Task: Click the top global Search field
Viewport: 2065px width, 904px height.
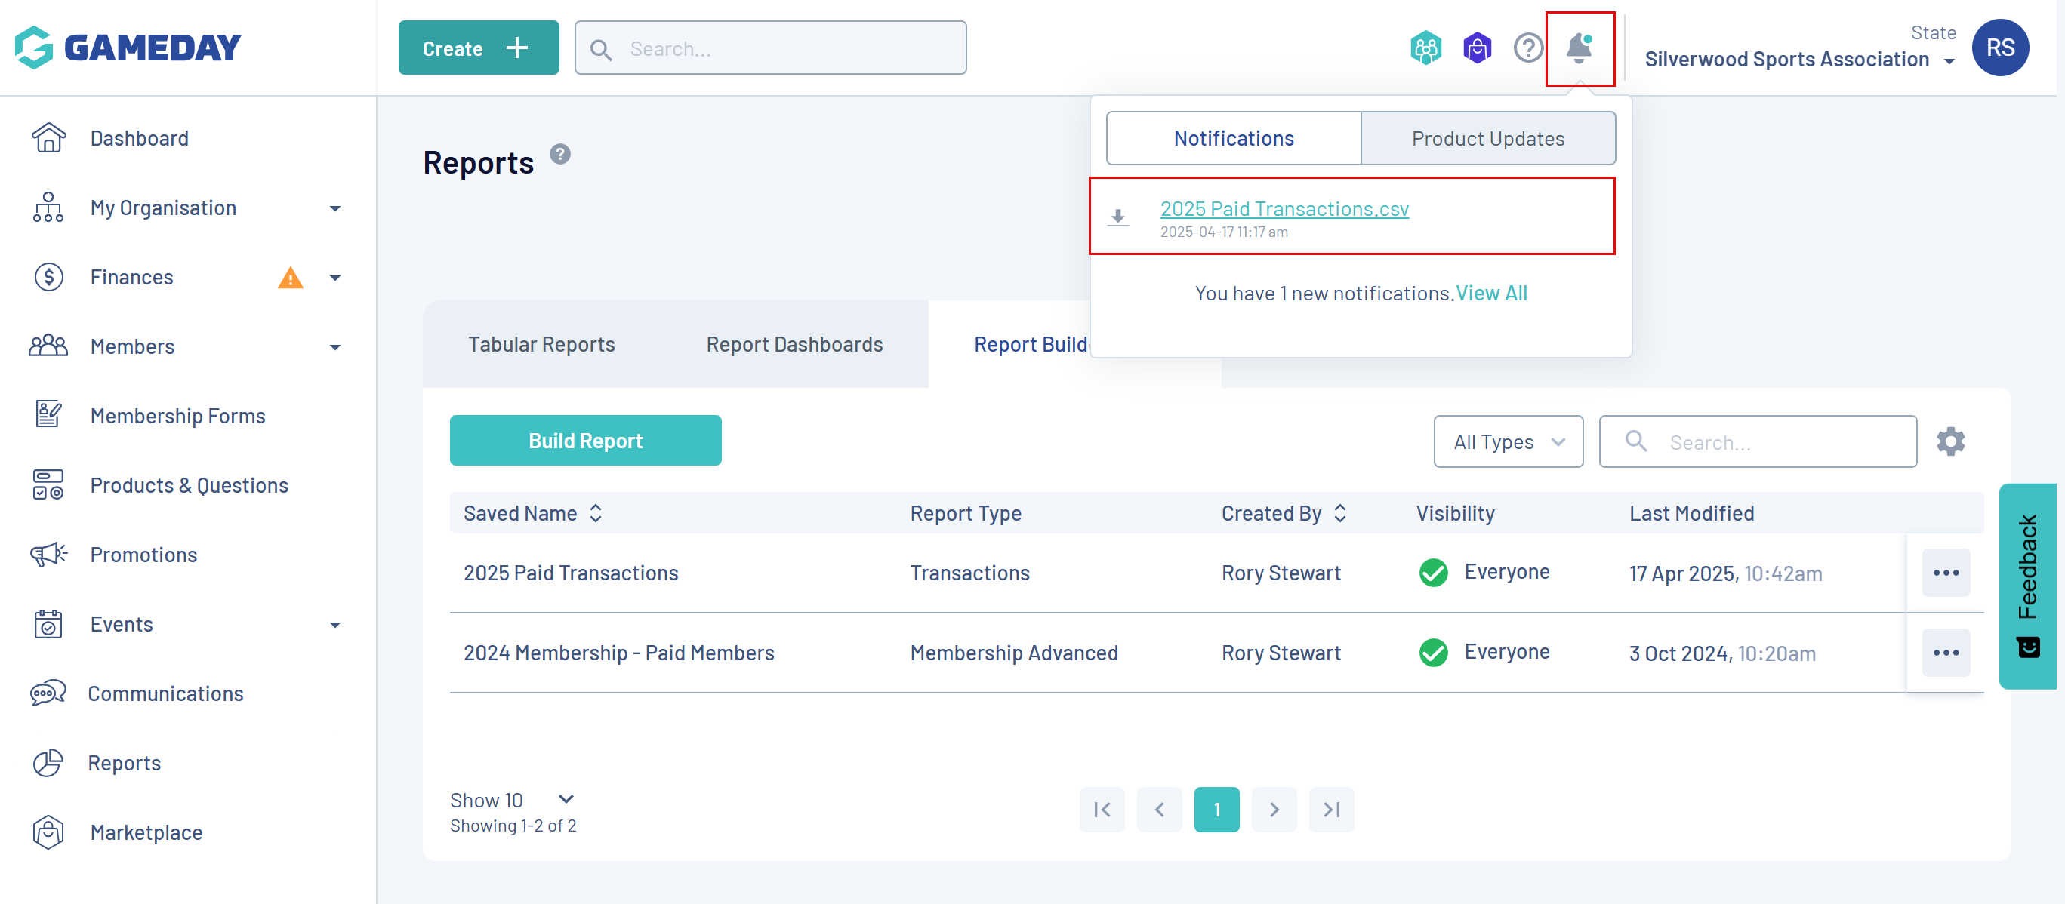Action: coord(770,49)
